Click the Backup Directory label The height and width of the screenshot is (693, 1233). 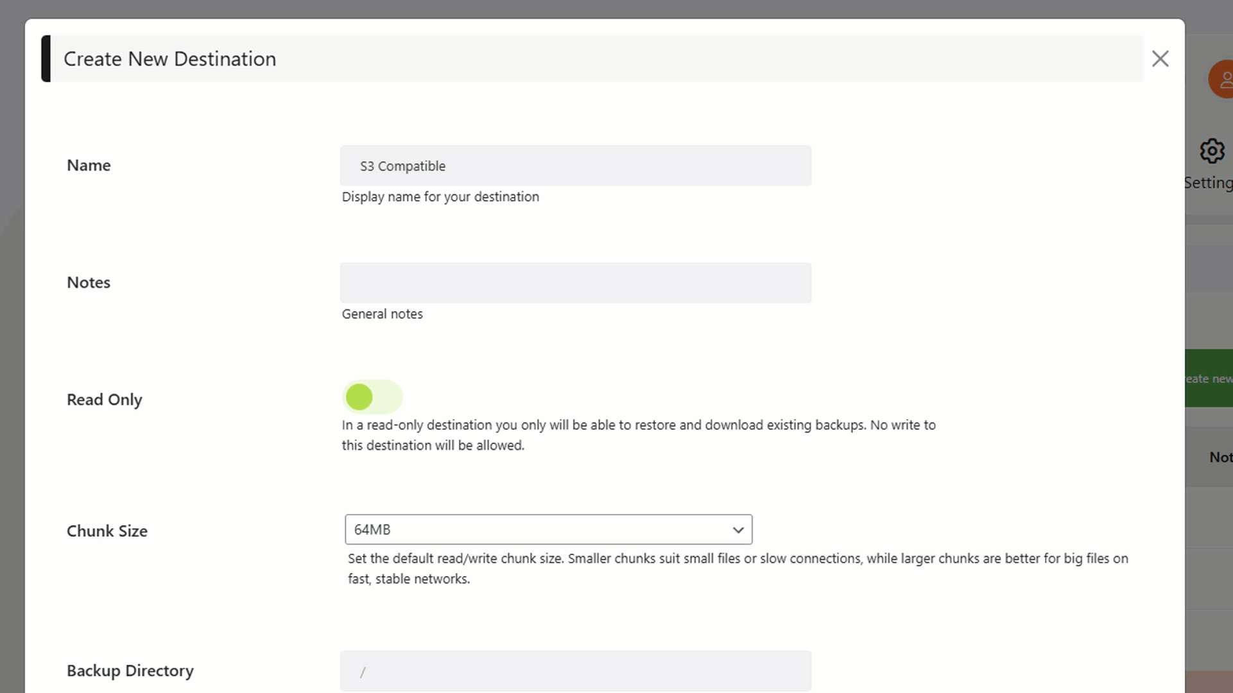click(x=130, y=671)
